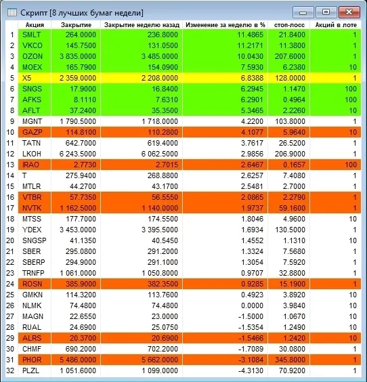Select the RUAL ticker cell
This screenshot has width=367, height=382.
[35, 327]
